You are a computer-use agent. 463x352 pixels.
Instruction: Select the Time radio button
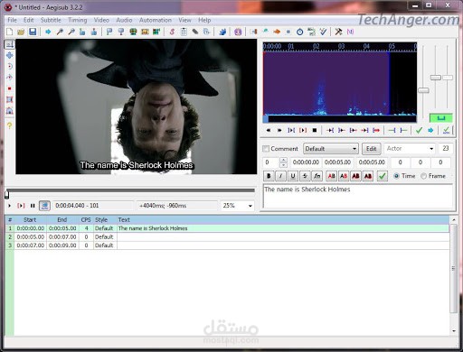(x=396, y=176)
